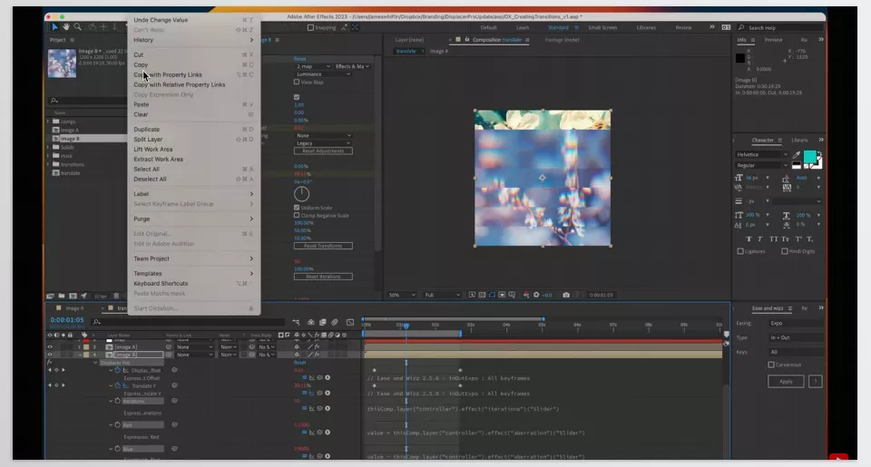
Task: Click the Apply button in Ease and wizz
Action: (786, 382)
